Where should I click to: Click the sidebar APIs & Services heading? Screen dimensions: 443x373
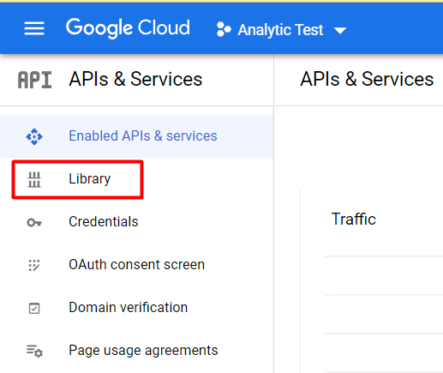[135, 79]
